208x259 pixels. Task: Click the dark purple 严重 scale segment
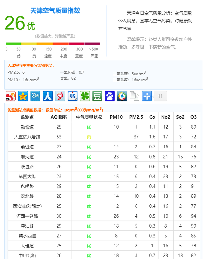click(92, 44)
